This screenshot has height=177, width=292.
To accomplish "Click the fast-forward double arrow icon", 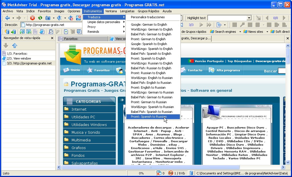I will click(x=209, y=25).
